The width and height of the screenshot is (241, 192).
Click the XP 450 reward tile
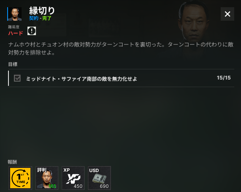click(73, 178)
